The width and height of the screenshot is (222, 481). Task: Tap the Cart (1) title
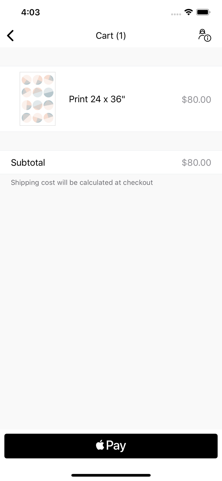click(111, 36)
